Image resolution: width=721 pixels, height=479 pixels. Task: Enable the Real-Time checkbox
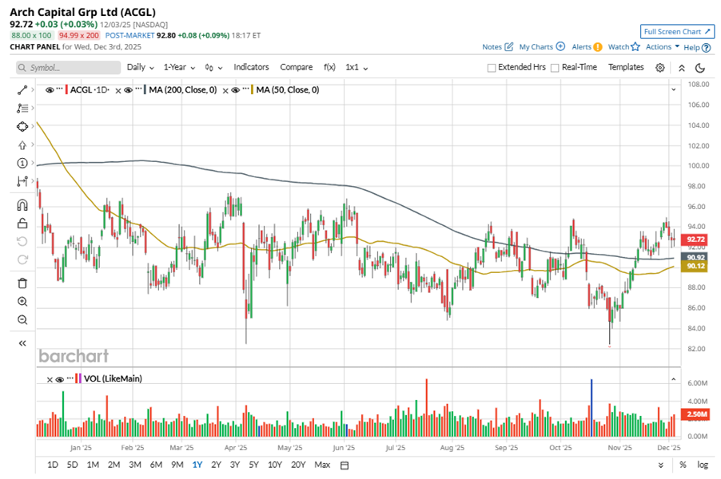tap(555, 68)
